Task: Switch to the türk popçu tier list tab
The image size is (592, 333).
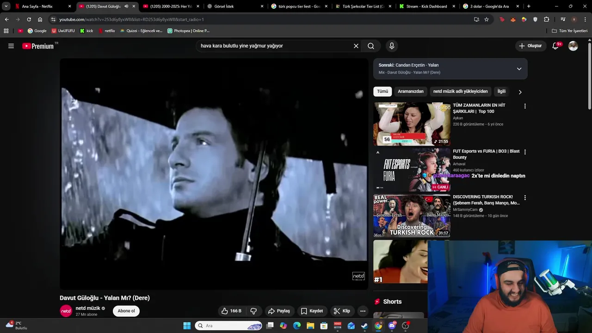Action: 298,6
